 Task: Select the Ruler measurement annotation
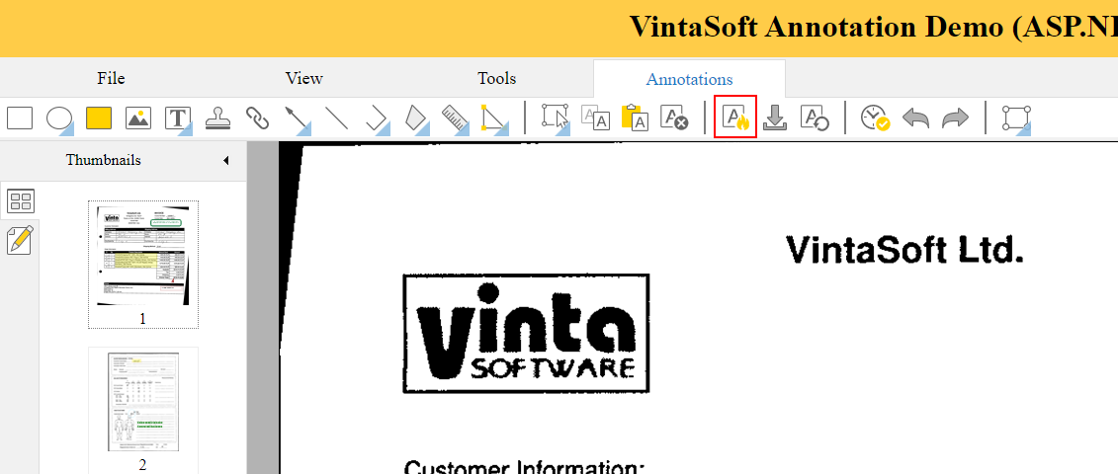pos(455,118)
